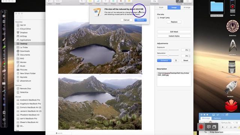Toggle the Document inspector button
Image resolution: width=240 pixels, height=135 pixels.
pos(187,2)
